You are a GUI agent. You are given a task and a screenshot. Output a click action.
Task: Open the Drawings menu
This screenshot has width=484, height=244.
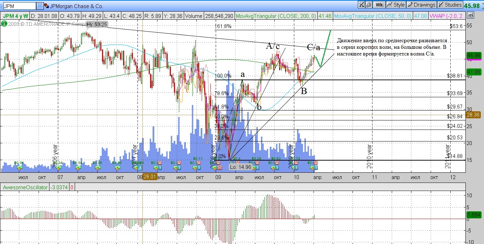point(422,5)
